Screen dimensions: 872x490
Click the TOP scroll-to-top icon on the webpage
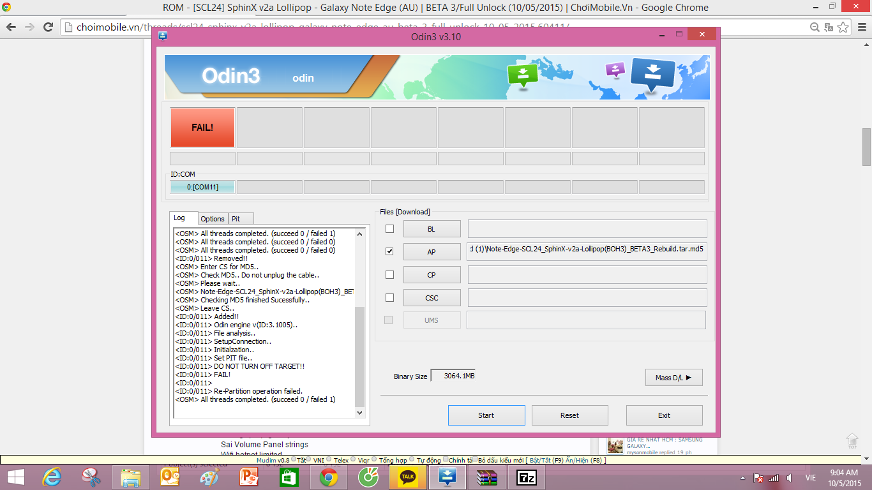click(x=852, y=441)
